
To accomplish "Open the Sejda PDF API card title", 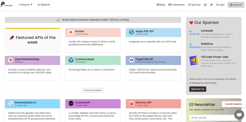I will pos(145,31).
